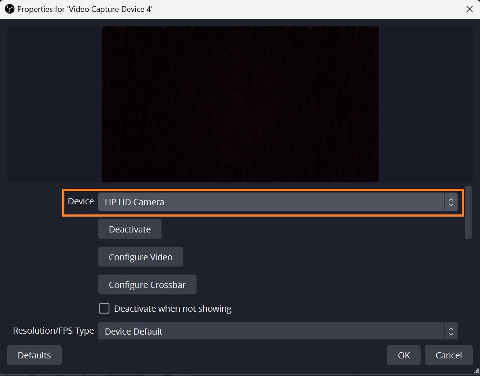Expand the Resolution/FPS Type dropdown
This screenshot has width=480, height=376.
coord(278,331)
